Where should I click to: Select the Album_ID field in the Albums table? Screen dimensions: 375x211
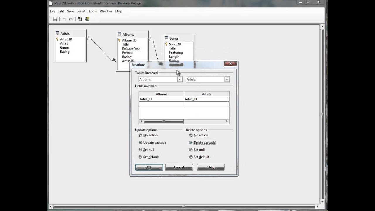tap(129, 40)
